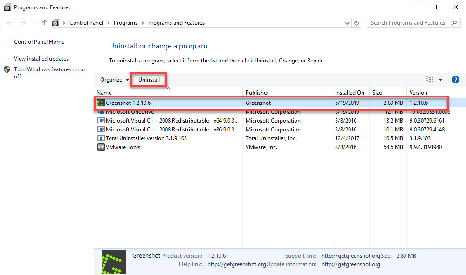Click the Visual C++ x64 installer icon
466x275 pixels.
(x=101, y=121)
